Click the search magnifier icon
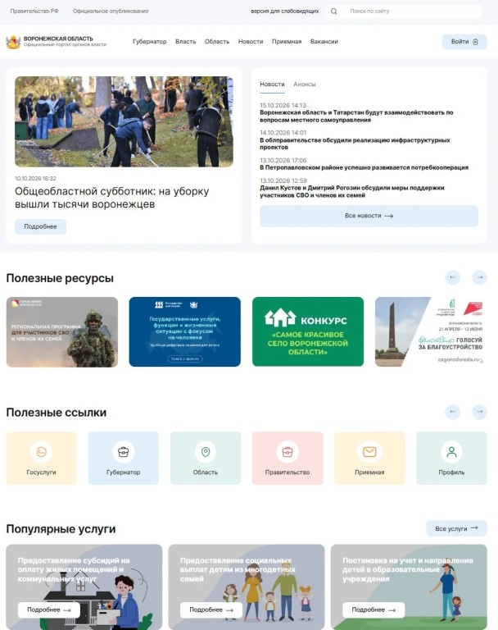 click(333, 11)
